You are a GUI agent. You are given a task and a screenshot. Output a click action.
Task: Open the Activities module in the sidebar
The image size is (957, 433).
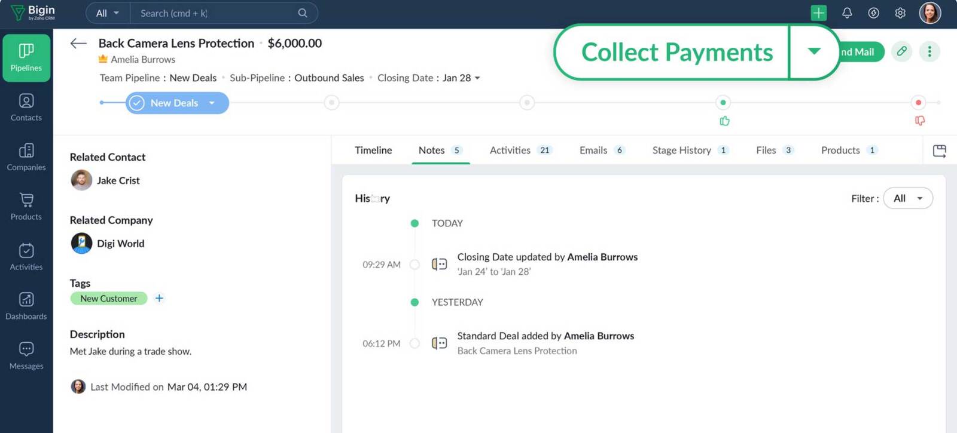point(26,257)
